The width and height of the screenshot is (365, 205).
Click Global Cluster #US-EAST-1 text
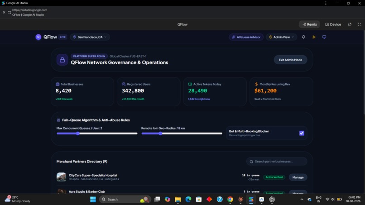tap(128, 56)
